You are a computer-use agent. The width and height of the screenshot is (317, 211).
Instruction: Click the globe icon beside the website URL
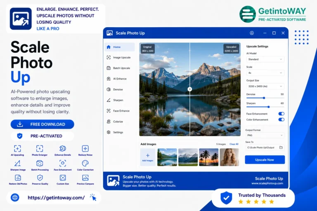pyautogui.click(x=15, y=197)
